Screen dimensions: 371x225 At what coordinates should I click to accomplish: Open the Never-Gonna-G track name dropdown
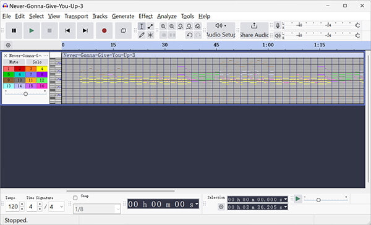(25, 56)
